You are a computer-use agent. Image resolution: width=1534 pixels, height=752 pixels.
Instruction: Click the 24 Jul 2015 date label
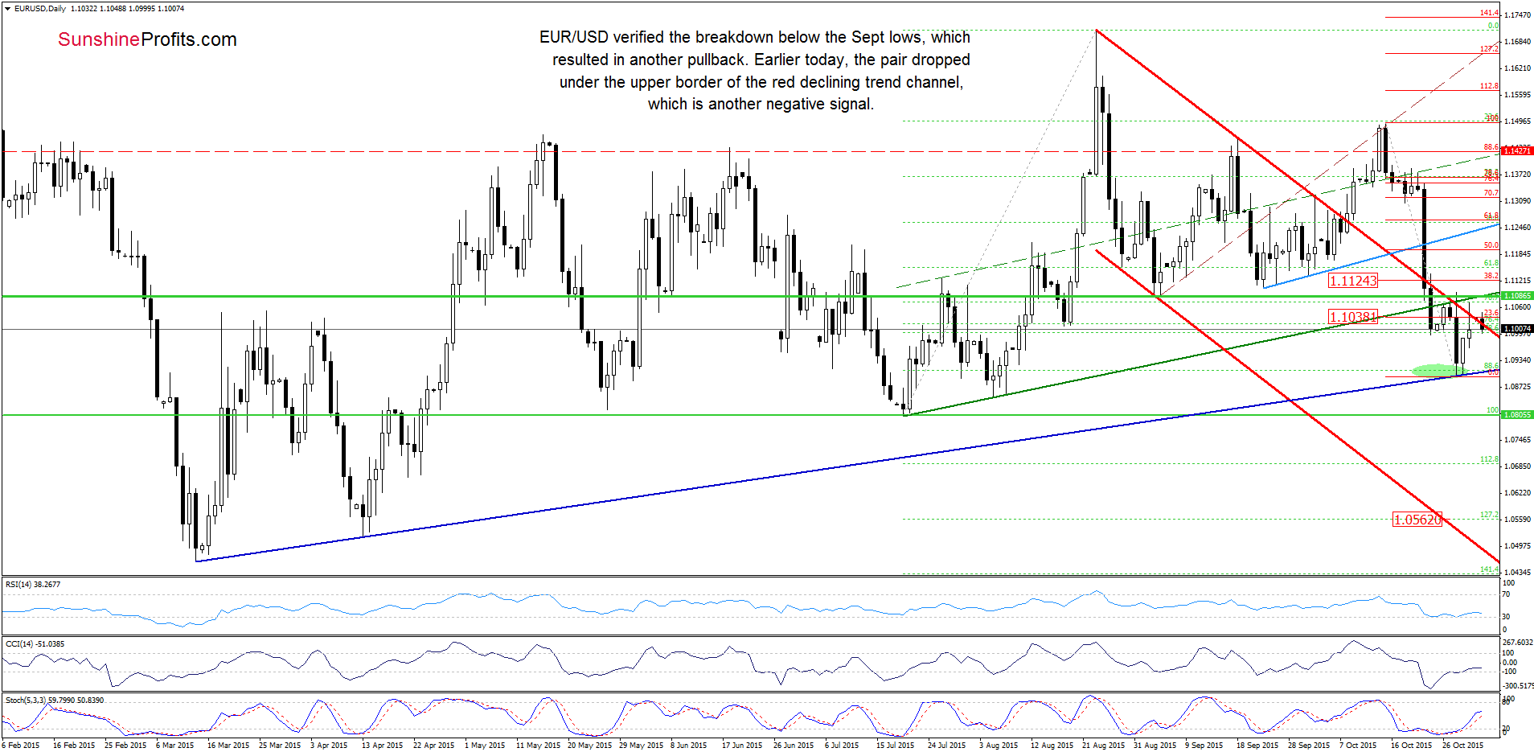[946, 745]
